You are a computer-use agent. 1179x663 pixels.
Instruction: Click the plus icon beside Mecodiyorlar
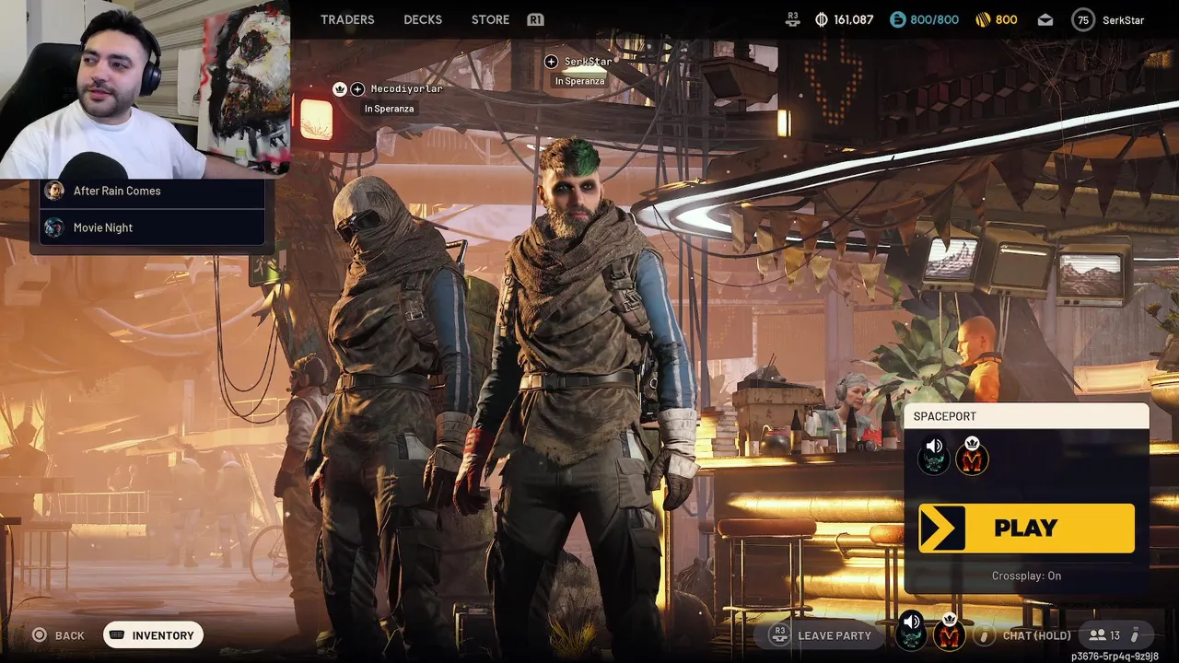tap(357, 89)
